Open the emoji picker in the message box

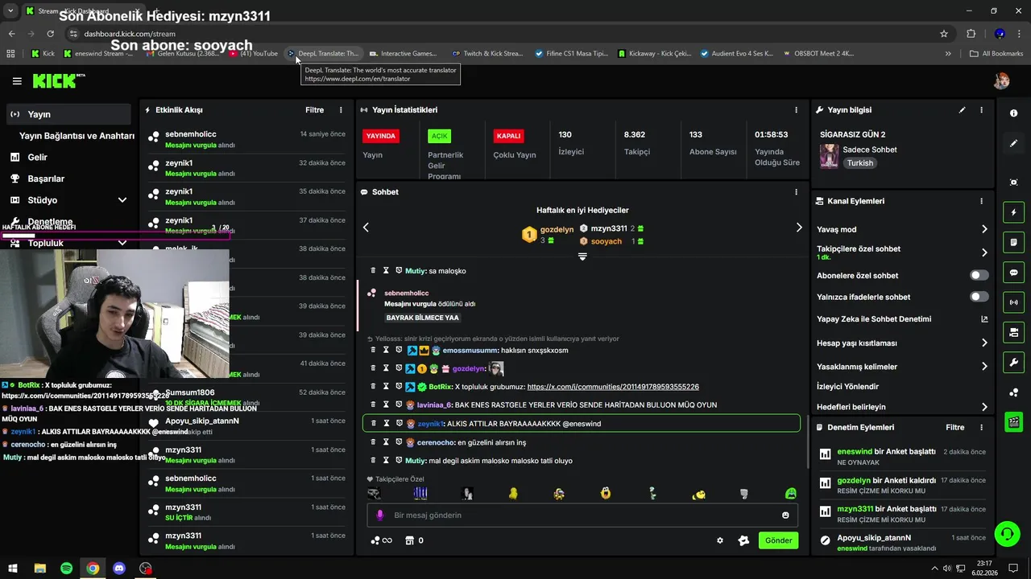785,515
